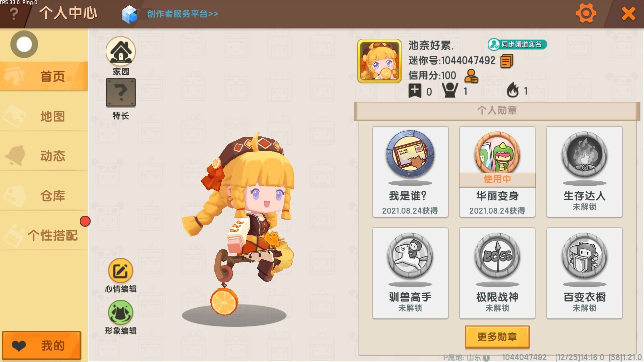644x362 pixels.
Task: Click the player avatar portrait
Action: click(x=379, y=61)
